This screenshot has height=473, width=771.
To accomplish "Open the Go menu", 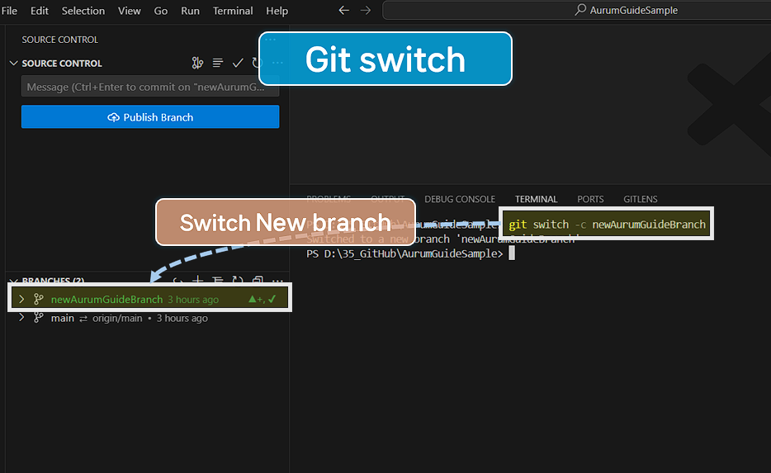I will point(161,11).
